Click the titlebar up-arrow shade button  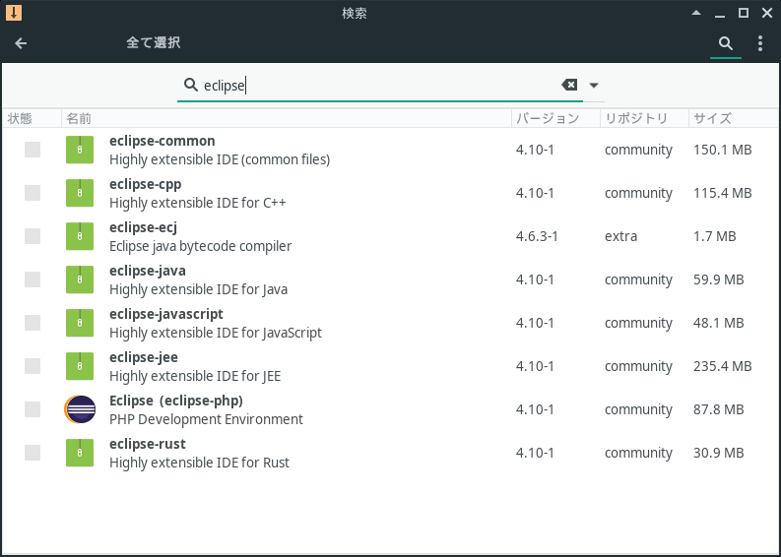click(x=696, y=13)
